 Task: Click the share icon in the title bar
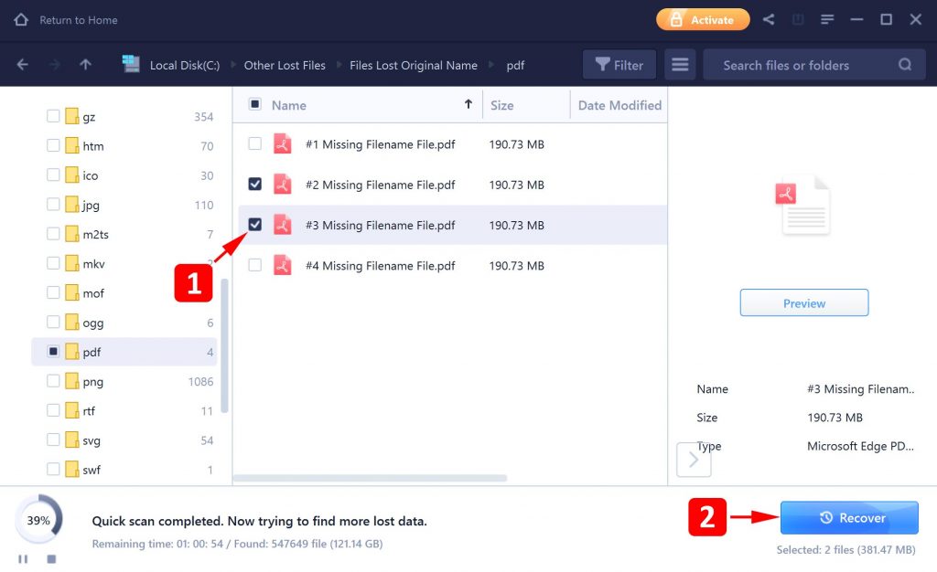coord(769,19)
